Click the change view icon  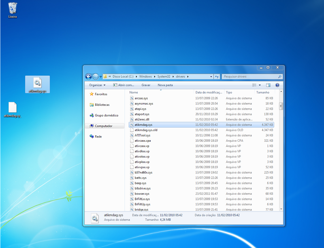(x=254, y=85)
